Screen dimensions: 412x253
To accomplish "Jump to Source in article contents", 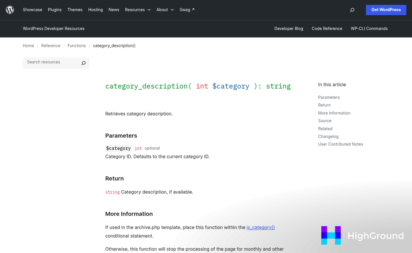I will point(325,121).
